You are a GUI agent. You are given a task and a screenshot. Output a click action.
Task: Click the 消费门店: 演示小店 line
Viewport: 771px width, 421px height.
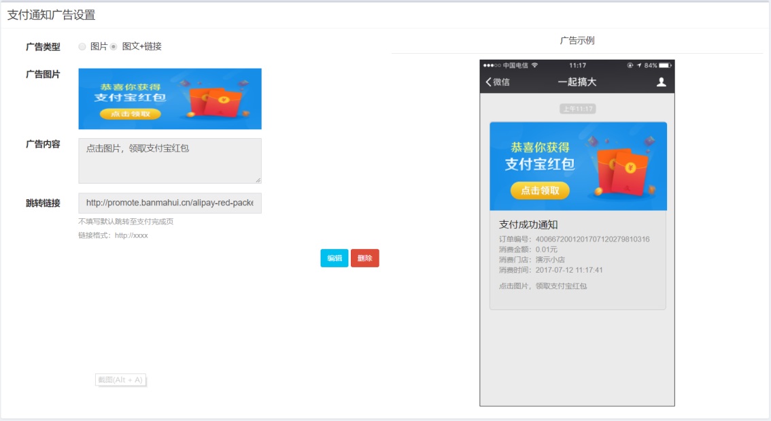[x=532, y=260]
